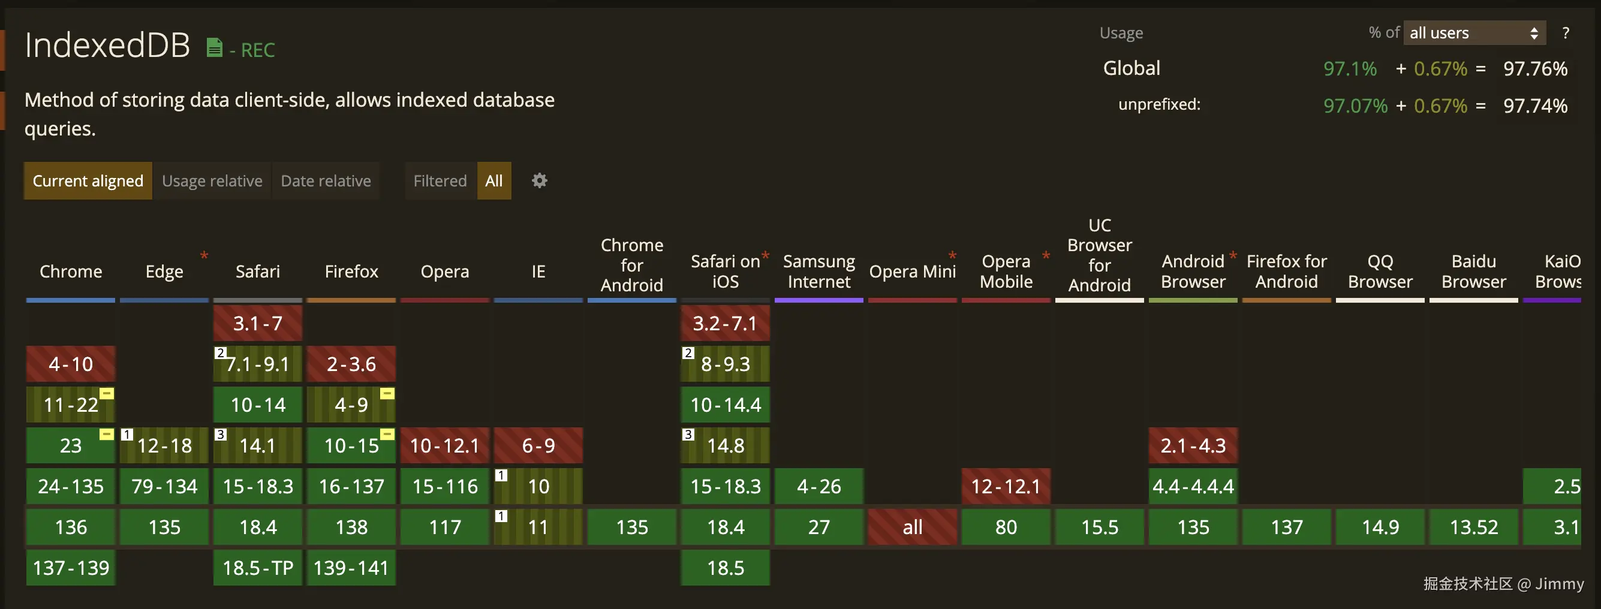Toggle the All browsers filter

(493, 181)
